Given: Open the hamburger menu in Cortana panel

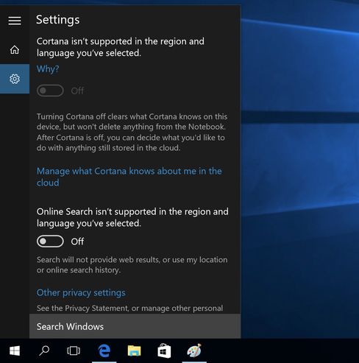Looking at the screenshot, I should point(15,21).
